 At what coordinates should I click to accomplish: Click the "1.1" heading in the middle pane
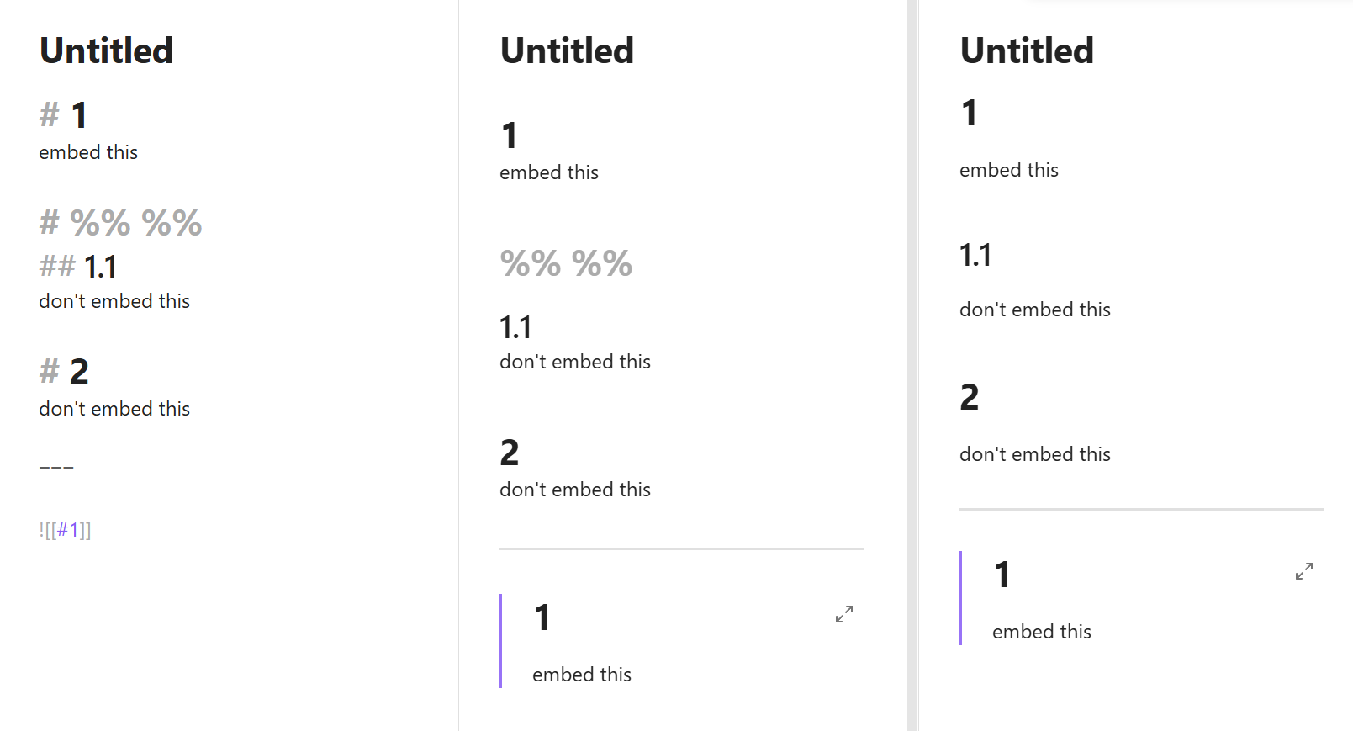[515, 327]
